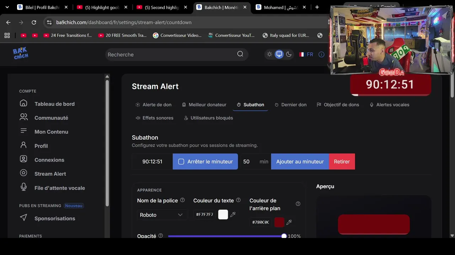Open the tab search dropdown arrow
This screenshot has height=255, width=455.
point(7,7)
